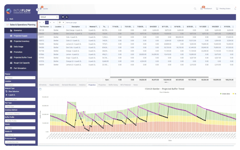
Task: Click the second round toolbar icon beside Default
Action: 67,17
